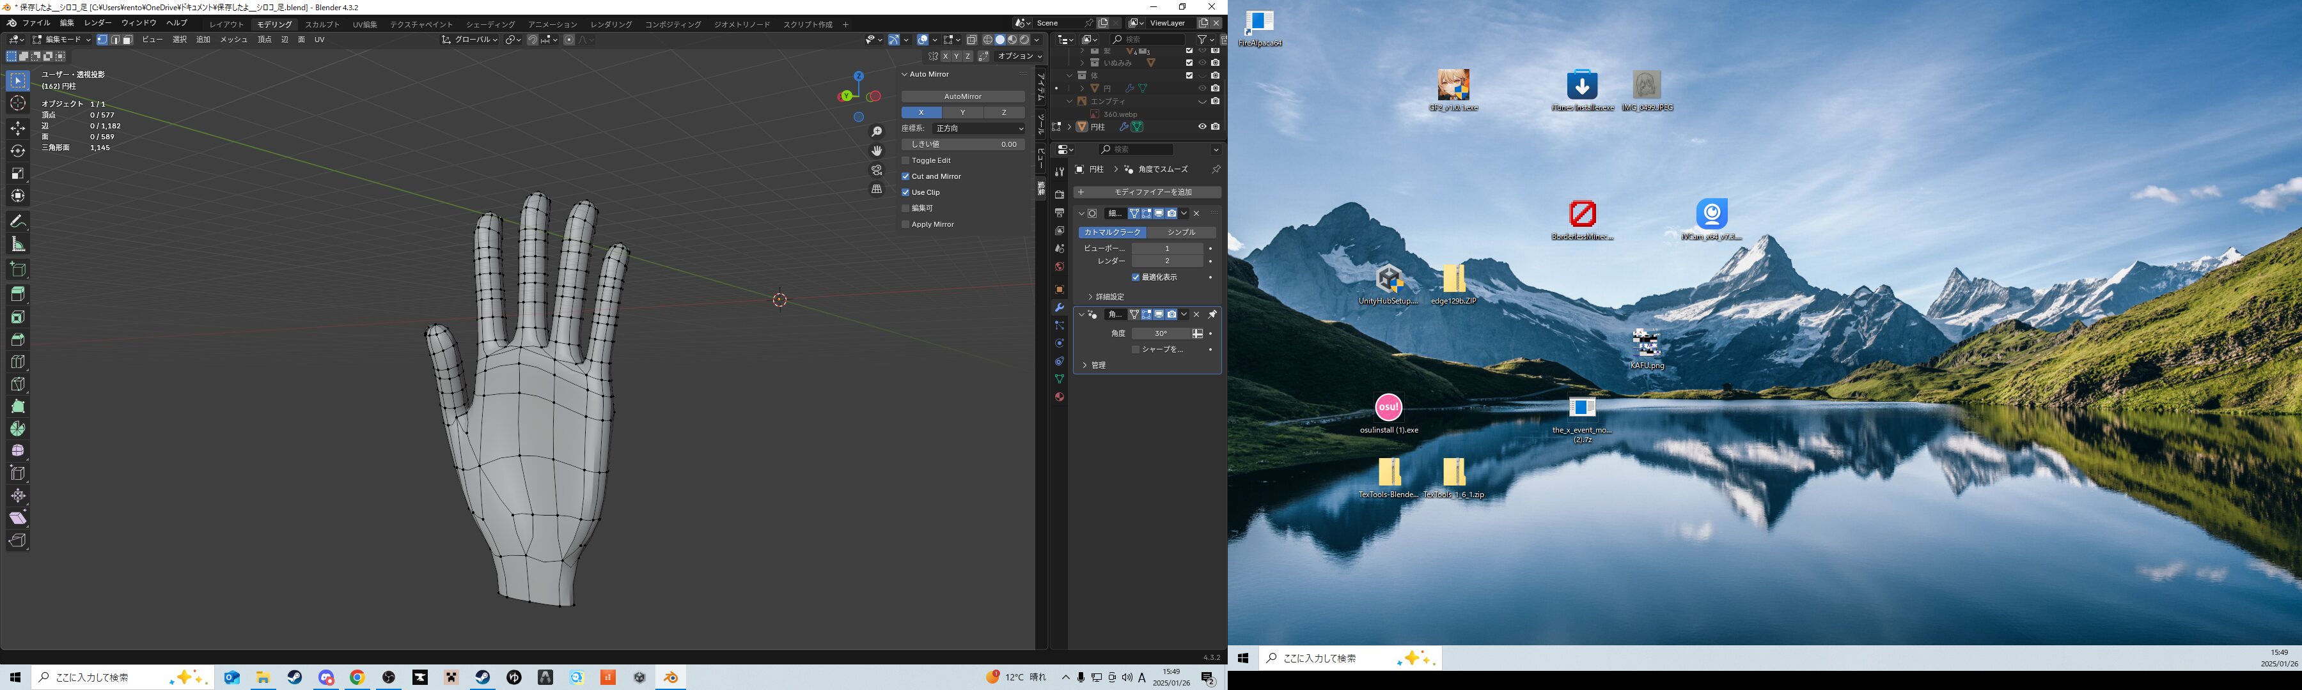The width and height of the screenshot is (2302, 690).
Task: Select the Bevel tool
Action: 18,339
